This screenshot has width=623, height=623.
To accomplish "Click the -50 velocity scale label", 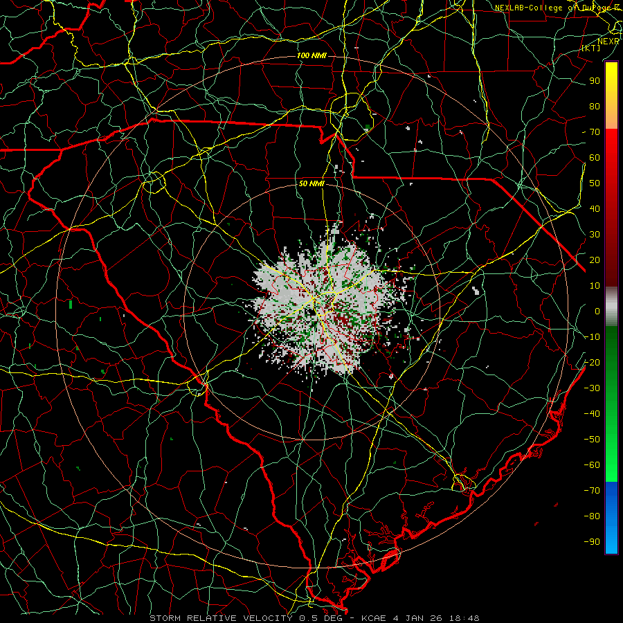I will 592,439.
